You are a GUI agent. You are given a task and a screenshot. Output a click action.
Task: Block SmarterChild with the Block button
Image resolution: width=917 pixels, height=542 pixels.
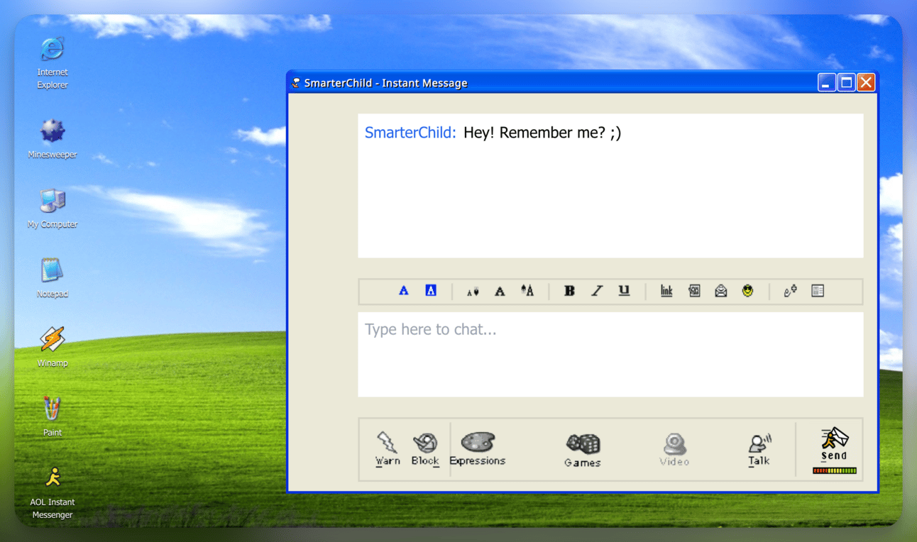pyautogui.click(x=425, y=449)
